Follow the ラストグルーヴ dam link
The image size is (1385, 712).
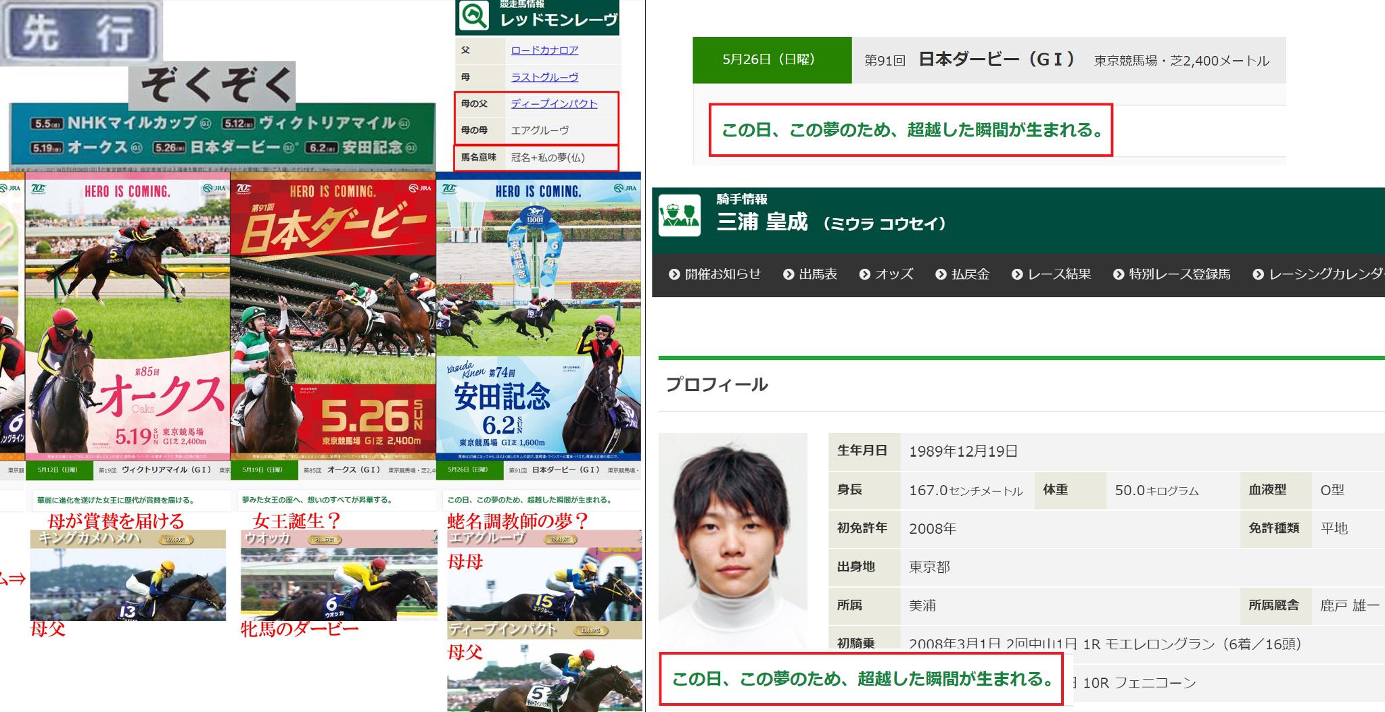(x=544, y=77)
